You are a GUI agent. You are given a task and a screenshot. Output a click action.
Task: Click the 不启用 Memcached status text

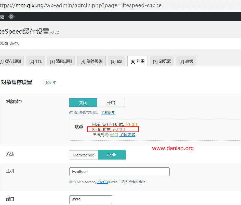131,124
